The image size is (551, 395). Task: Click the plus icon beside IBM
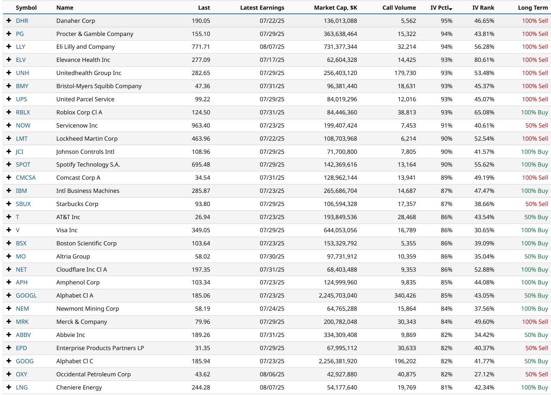tap(9, 191)
